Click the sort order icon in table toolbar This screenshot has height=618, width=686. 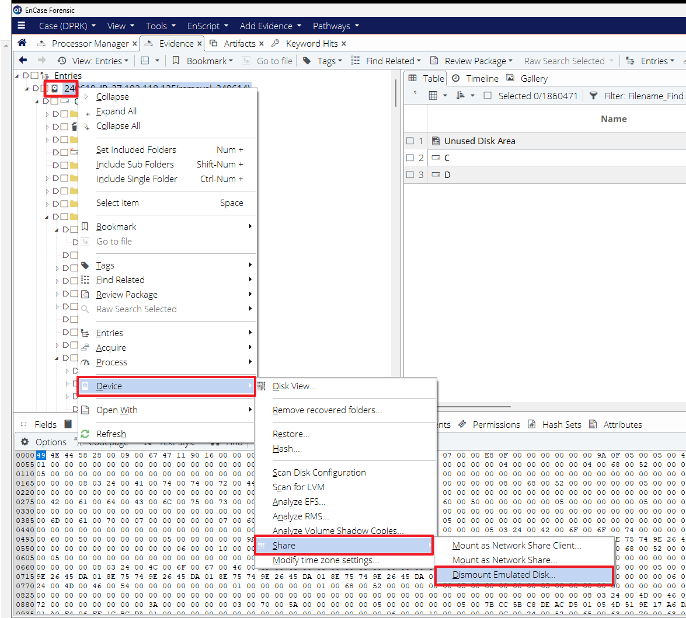(x=460, y=95)
